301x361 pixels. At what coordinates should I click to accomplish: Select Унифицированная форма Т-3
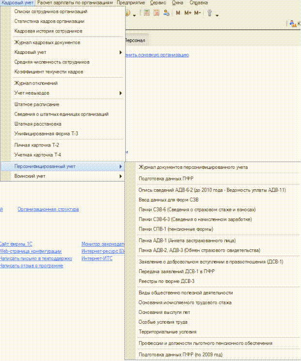coord(63,133)
